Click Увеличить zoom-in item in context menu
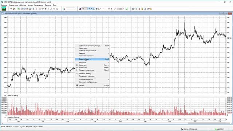Viewport: 233px width, 131px height. (92, 65)
